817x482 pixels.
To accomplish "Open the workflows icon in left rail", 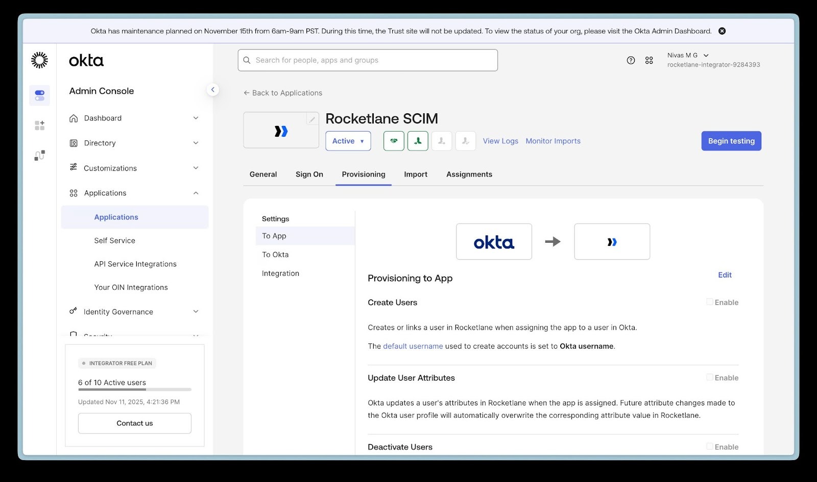I will click(39, 156).
